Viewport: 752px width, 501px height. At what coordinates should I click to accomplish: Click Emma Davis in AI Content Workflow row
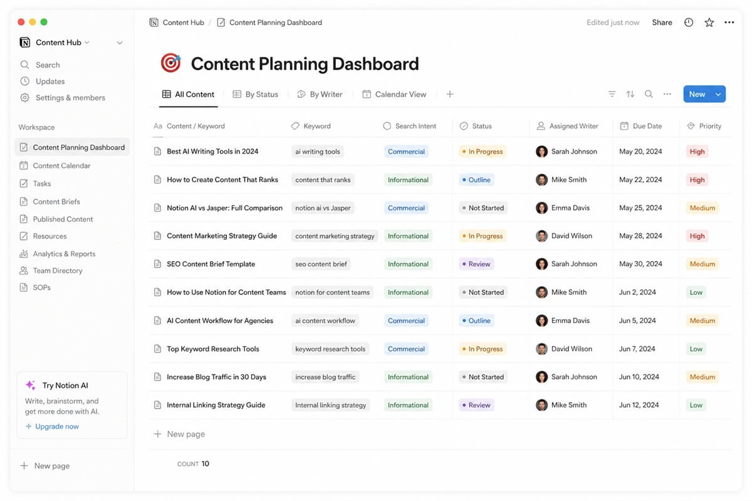(x=563, y=321)
